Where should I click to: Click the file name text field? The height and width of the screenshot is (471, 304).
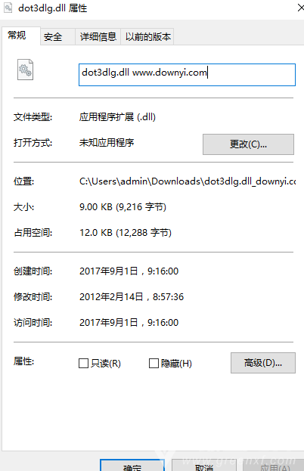coord(187,75)
